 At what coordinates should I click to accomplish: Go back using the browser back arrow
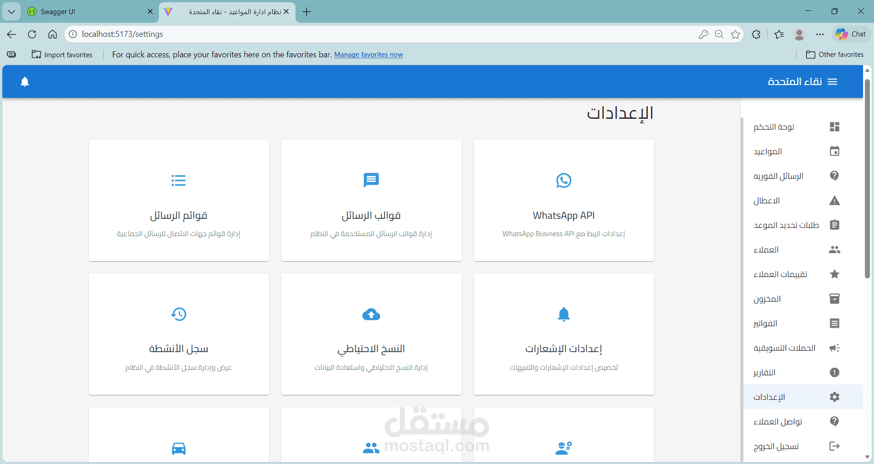pyautogui.click(x=12, y=34)
